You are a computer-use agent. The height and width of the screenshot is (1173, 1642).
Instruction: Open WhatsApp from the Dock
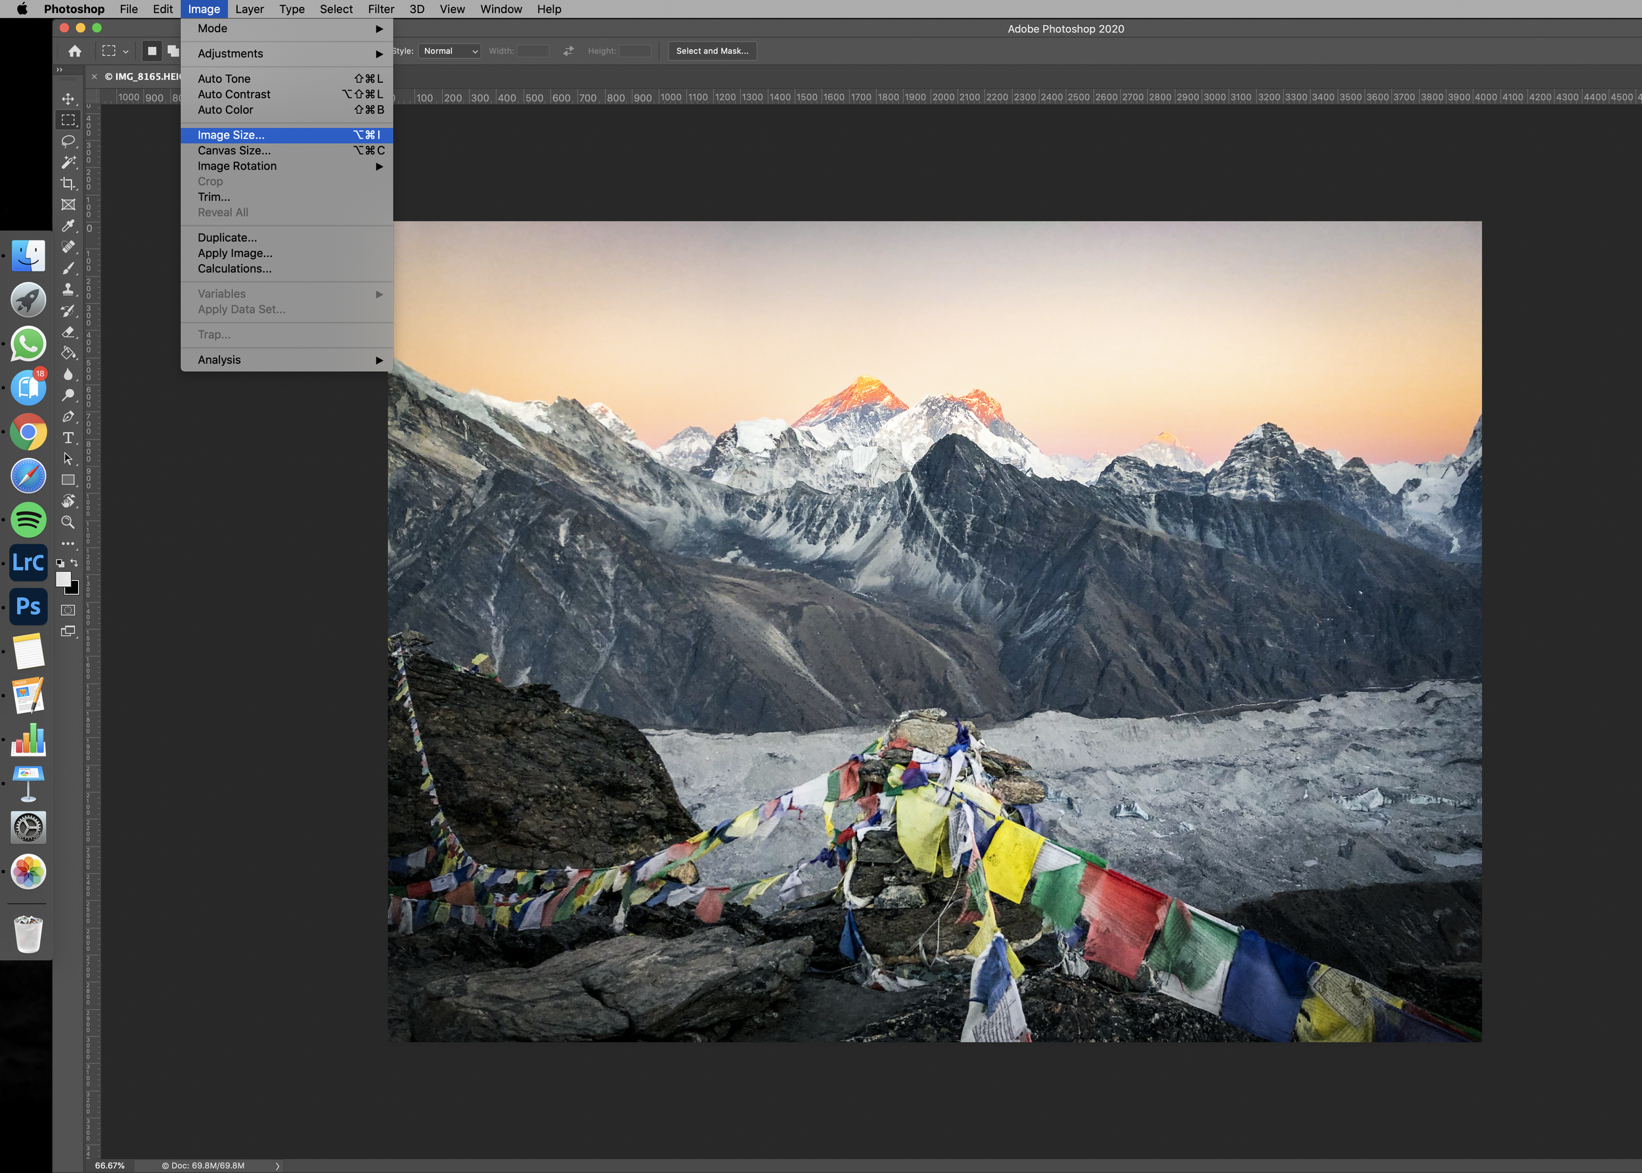(x=28, y=344)
